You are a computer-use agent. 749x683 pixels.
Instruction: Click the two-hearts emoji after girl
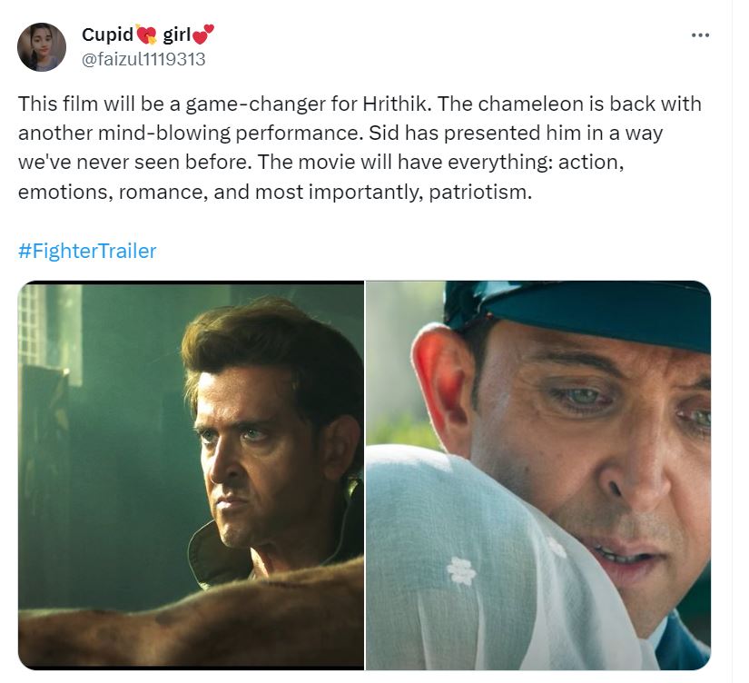[203, 35]
